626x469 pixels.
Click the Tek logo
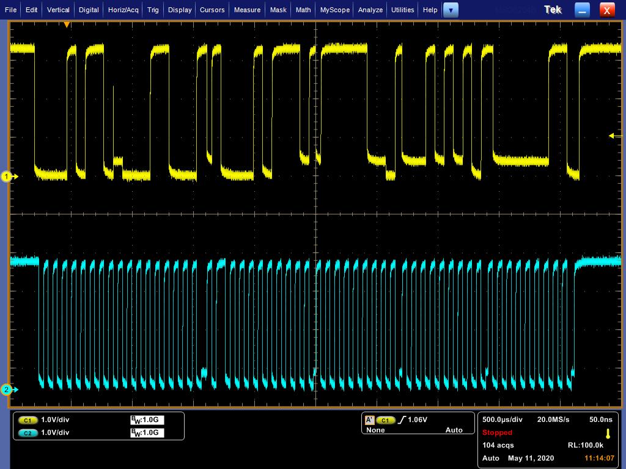click(553, 10)
